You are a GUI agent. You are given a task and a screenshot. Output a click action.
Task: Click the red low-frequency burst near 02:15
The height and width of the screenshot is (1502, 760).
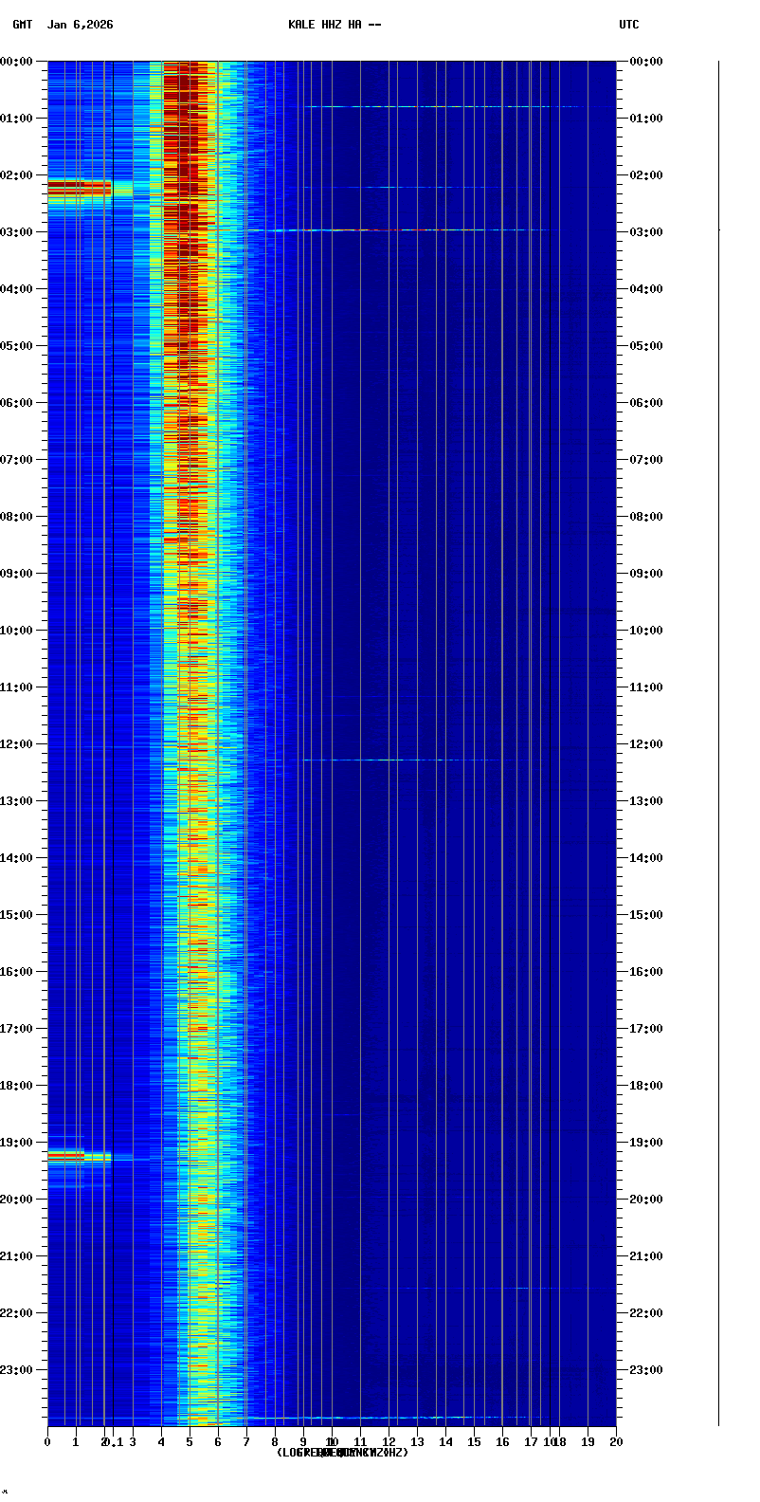[80, 188]
